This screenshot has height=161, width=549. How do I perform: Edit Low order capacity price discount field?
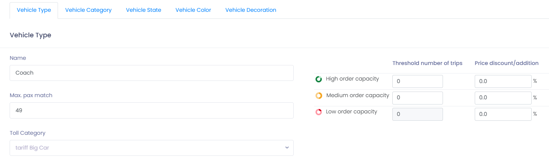pyautogui.click(x=503, y=114)
